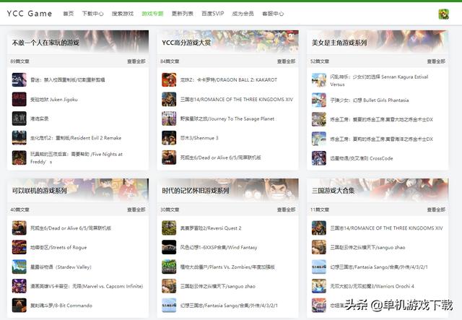Open the Streets of Rogue title link
This screenshot has width=462, height=320.
click(x=58, y=248)
